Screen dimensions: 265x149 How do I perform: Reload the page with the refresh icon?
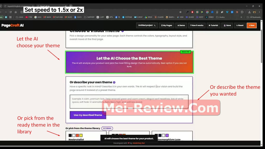(x=11, y=12)
